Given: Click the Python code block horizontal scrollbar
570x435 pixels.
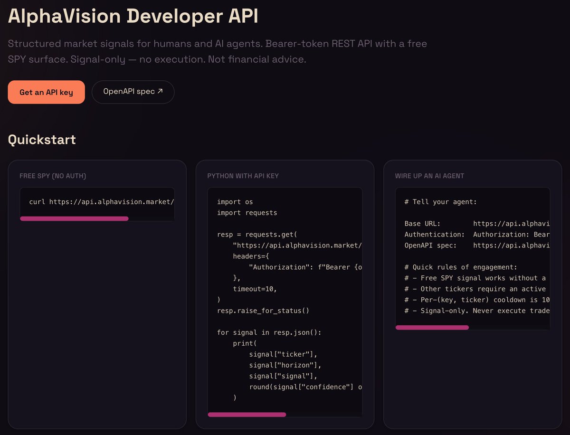Looking at the screenshot, I should click(x=247, y=415).
